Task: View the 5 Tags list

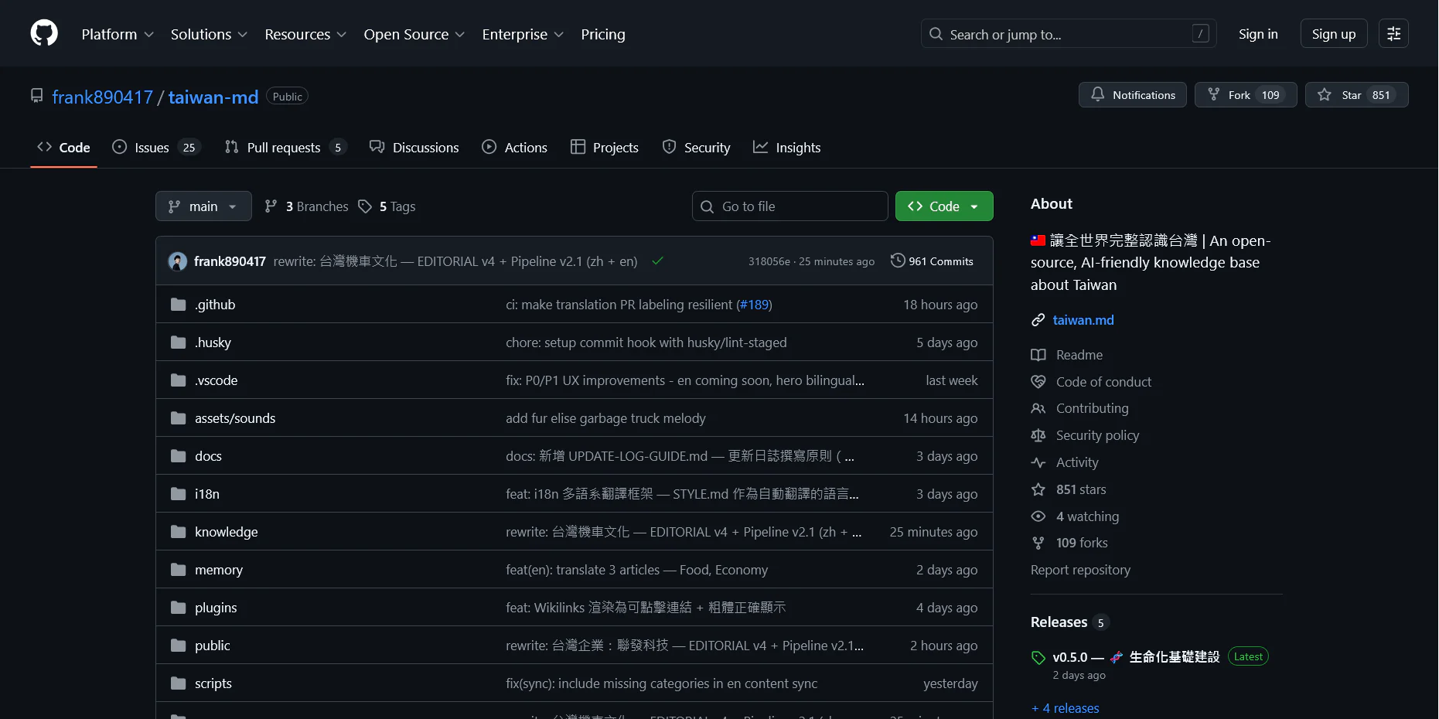Action: (387, 206)
